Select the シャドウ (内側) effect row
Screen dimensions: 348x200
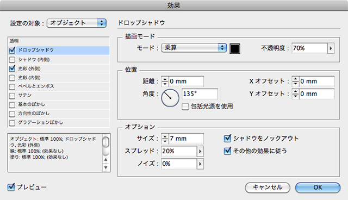[59, 59]
